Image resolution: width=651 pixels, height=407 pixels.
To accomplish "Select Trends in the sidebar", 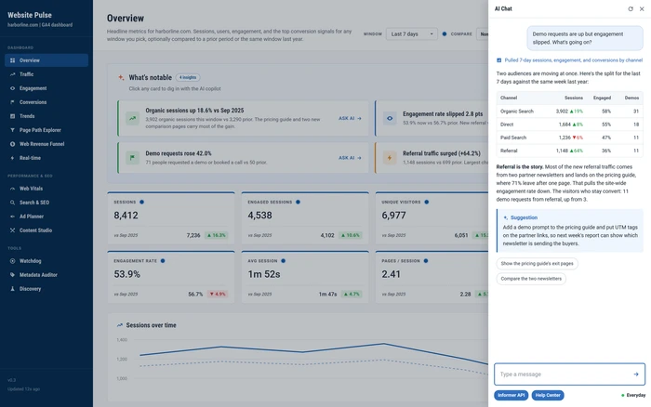I will (x=46, y=116).
